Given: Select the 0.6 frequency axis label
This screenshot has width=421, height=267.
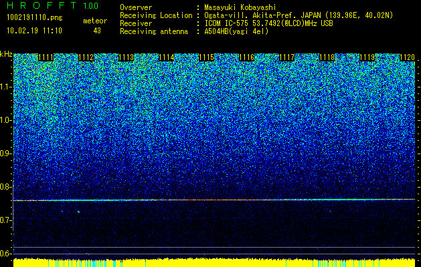Looking at the screenshot, I should click(x=5, y=254).
